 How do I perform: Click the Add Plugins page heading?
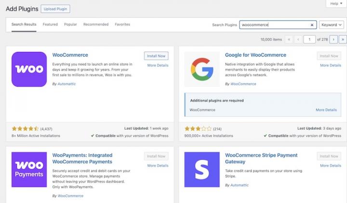pos(22,9)
